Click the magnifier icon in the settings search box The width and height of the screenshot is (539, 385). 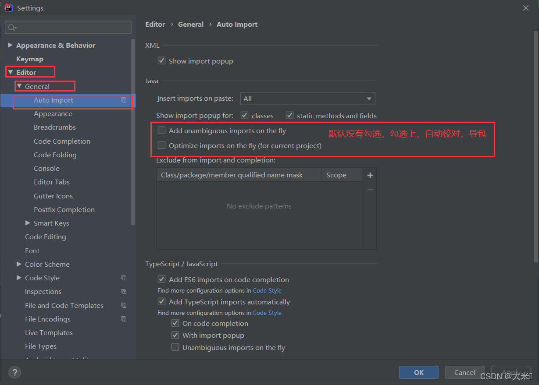click(12, 28)
